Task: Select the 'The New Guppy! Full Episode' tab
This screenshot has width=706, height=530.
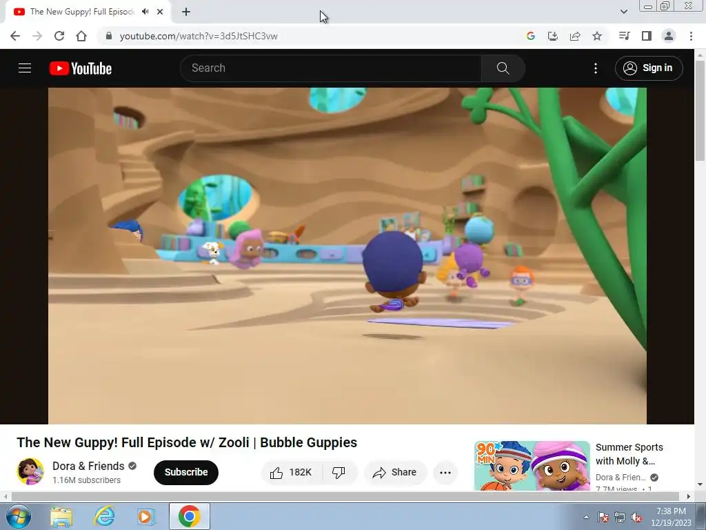Action: (x=82, y=12)
